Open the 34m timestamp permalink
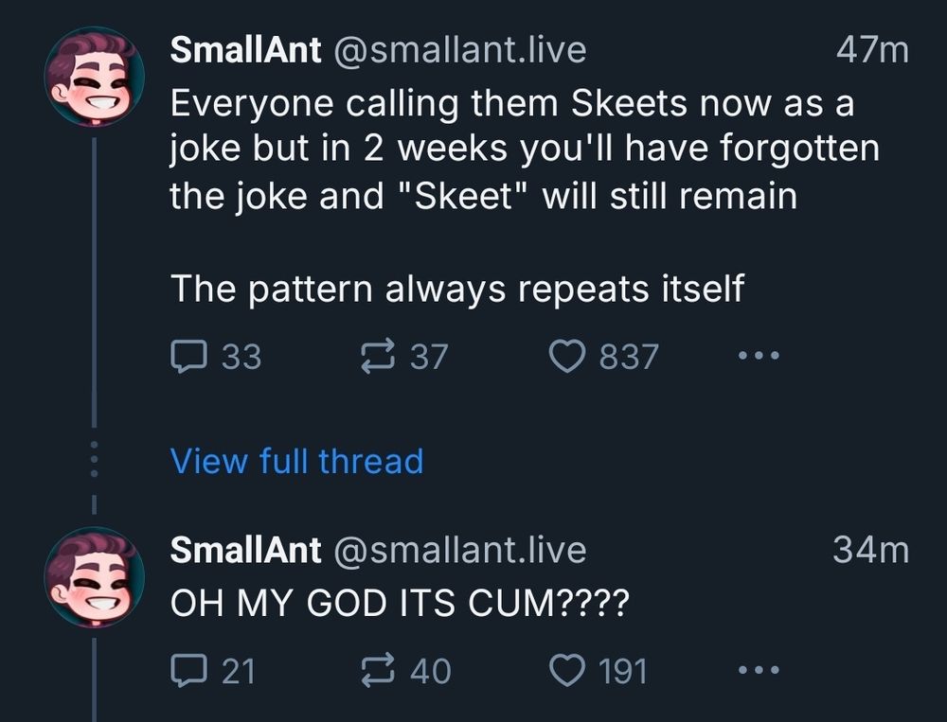Image resolution: width=947 pixels, height=722 pixels. [871, 550]
